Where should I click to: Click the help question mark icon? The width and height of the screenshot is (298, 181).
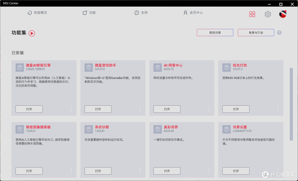click(279, 33)
